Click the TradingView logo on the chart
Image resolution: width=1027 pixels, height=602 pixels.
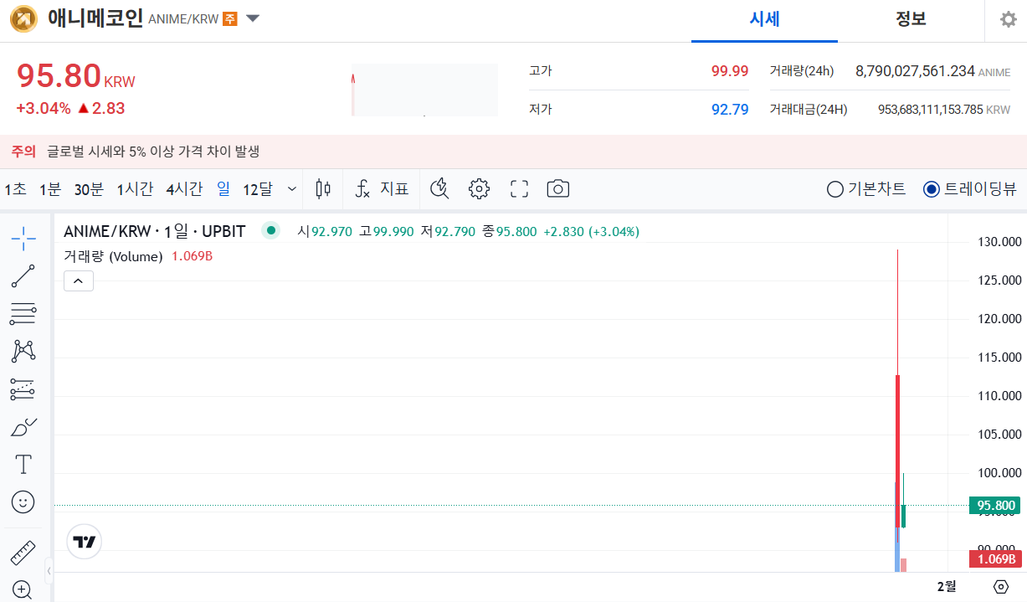84,542
